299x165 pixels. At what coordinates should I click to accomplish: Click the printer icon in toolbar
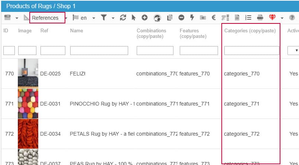point(260,18)
